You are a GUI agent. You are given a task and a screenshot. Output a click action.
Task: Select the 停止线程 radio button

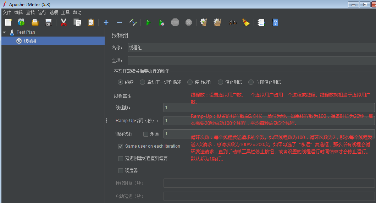coord(190,82)
